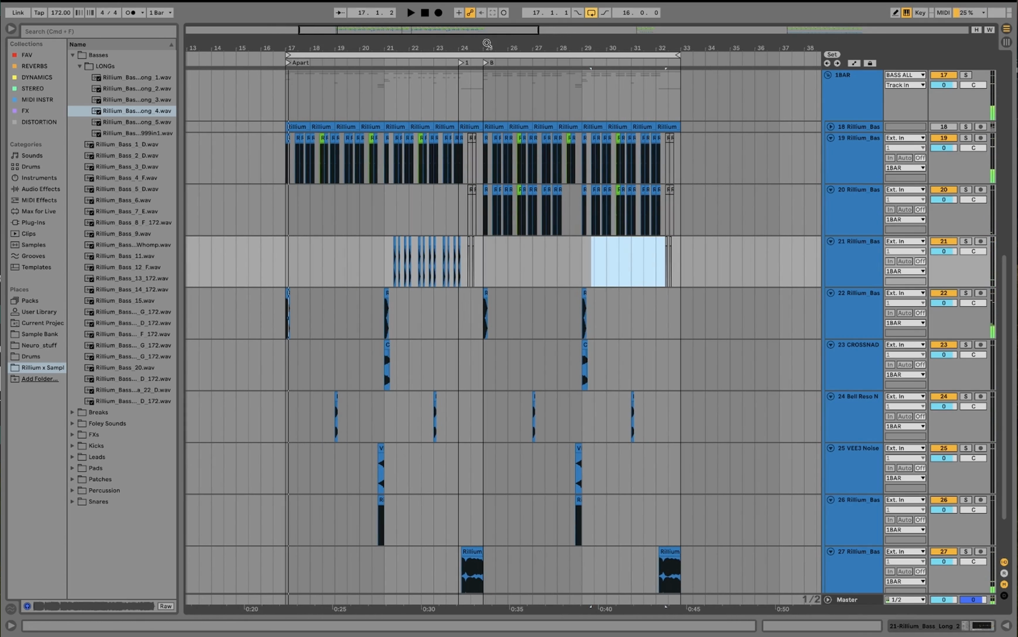Select Drums category in browser
The width and height of the screenshot is (1018, 637).
tap(31, 167)
